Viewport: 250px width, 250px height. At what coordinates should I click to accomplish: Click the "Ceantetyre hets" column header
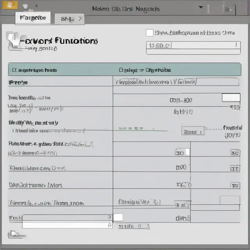tap(34, 70)
